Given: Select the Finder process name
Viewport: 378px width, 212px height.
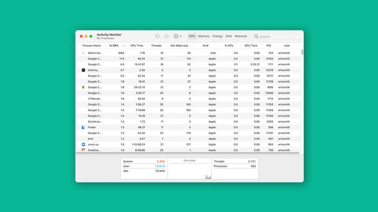Looking at the screenshot, I should (92, 127).
